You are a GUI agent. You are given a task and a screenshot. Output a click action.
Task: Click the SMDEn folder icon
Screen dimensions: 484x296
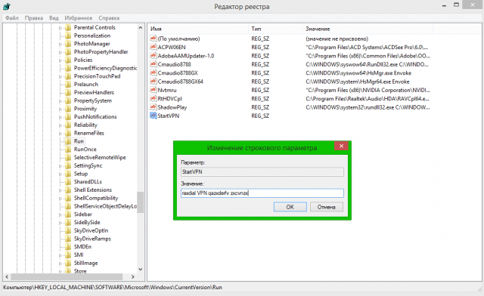[68, 247]
